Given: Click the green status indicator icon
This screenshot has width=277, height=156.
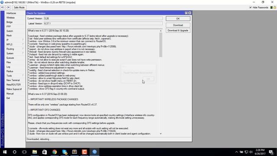Looking at the screenshot, I should [271, 7].
